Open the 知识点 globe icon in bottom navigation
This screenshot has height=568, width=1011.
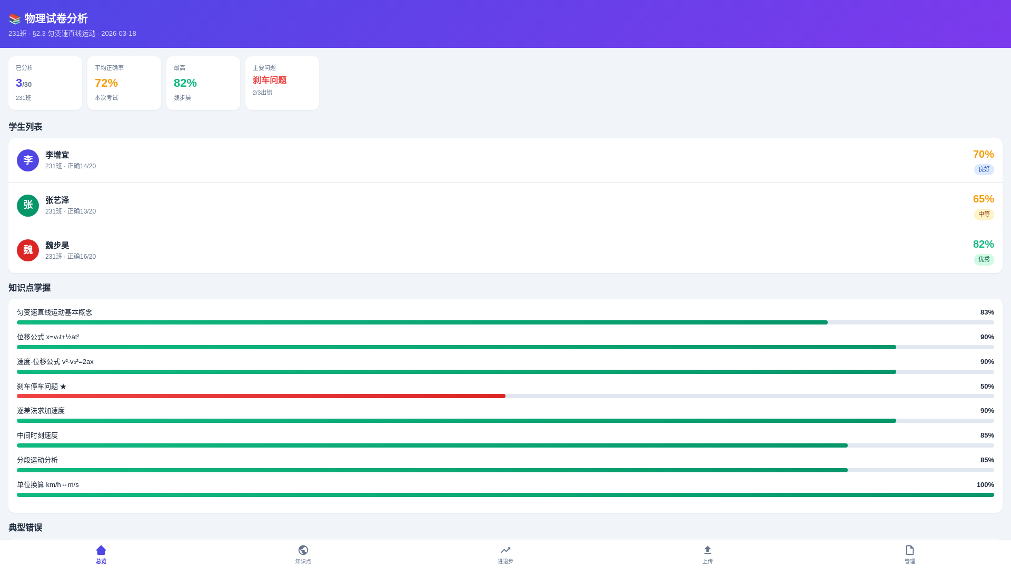click(x=303, y=550)
